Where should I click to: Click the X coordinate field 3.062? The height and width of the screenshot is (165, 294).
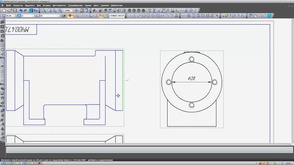(x=113, y=16)
